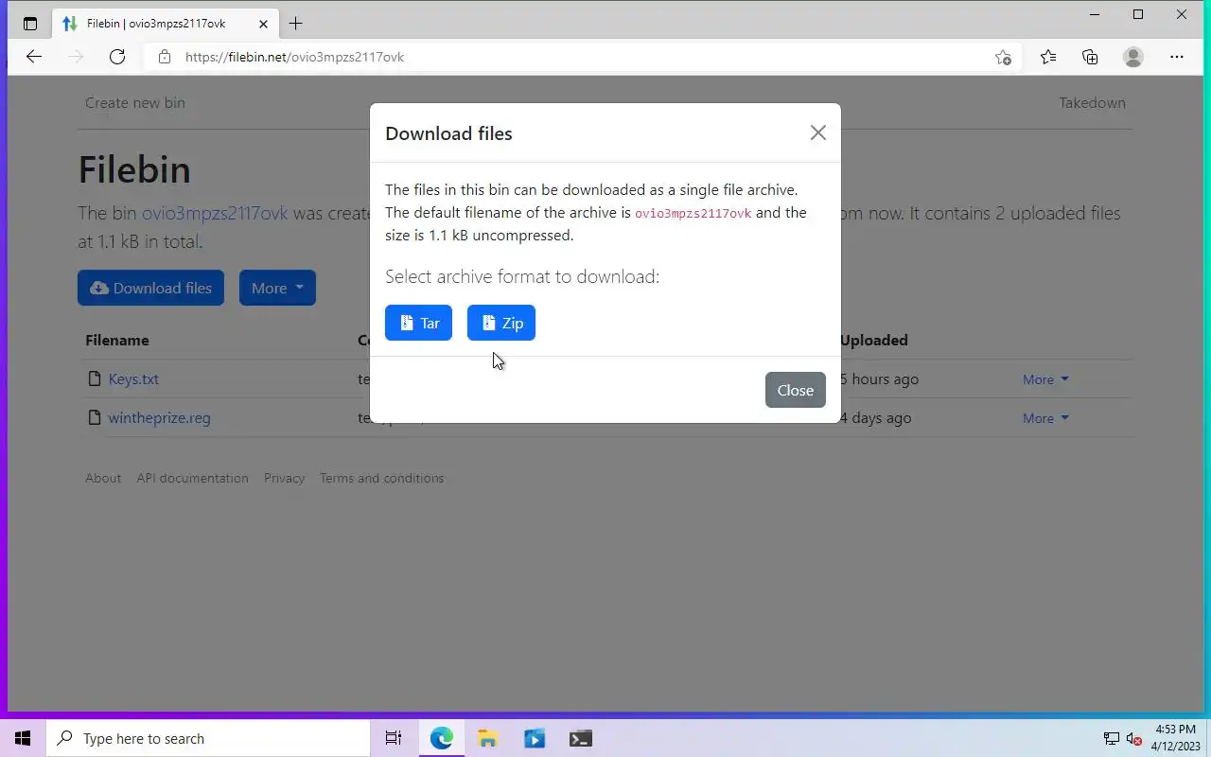Open the About footer link

point(103,478)
